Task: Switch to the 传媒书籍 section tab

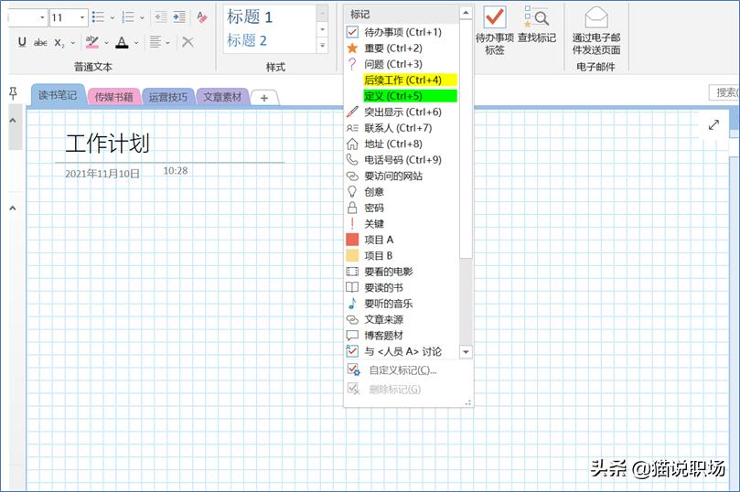Action: pos(113,97)
